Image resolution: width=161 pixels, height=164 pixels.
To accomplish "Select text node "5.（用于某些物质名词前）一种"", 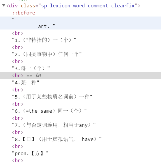I will click(52, 97).
